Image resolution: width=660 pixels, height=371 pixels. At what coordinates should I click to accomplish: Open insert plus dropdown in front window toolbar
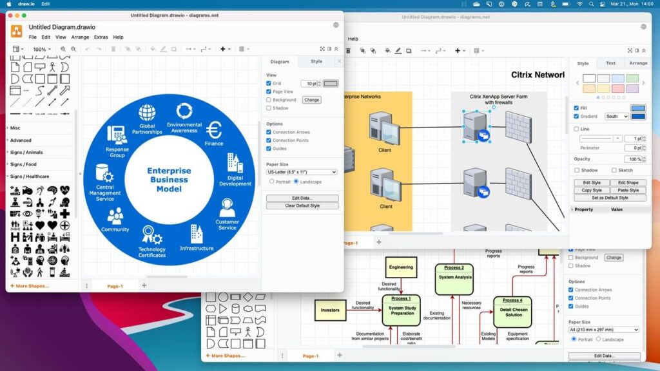[x=225, y=49]
